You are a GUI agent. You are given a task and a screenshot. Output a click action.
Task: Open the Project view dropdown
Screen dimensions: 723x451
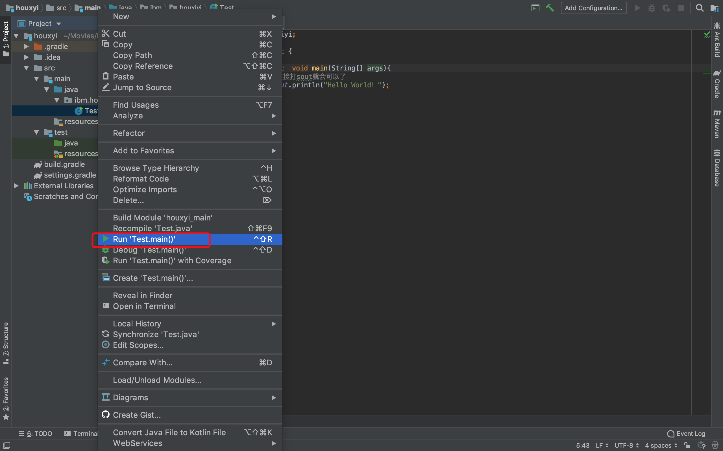pos(59,24)
